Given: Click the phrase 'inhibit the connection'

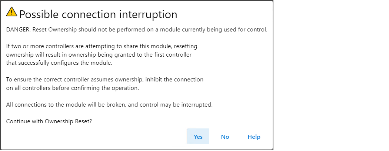Looking at the screenshot, I should click(174, 80).
